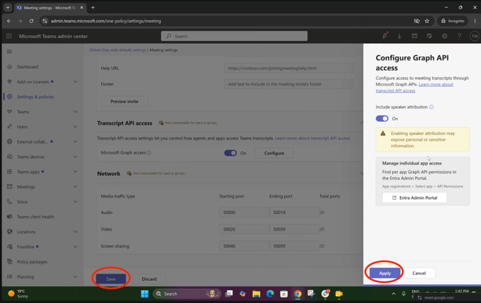The width and height of the screenshot is (481, 303).
Task: Open the Windows Start button
Action: (x=145, y=294)
